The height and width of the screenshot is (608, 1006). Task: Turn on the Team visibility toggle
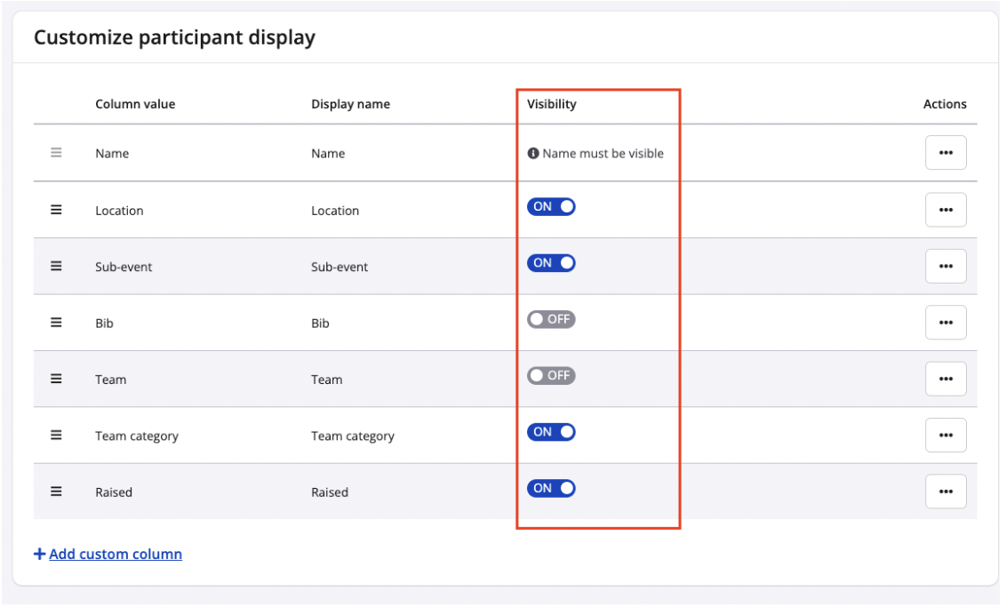(551, 376)
